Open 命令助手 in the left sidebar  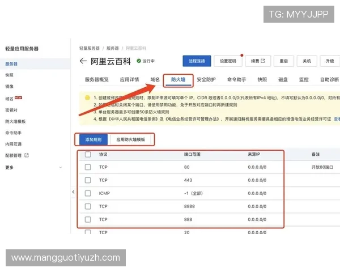coord(13,133)
